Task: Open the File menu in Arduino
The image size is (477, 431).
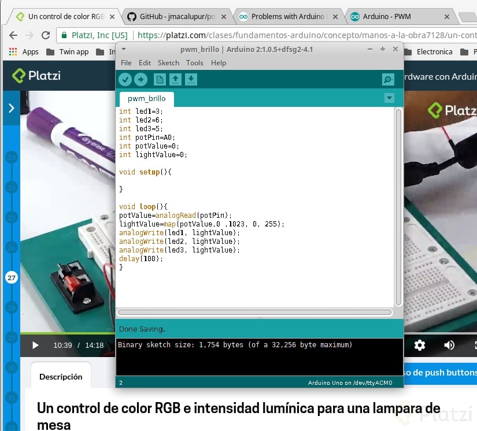Action: tap(126, 63)
